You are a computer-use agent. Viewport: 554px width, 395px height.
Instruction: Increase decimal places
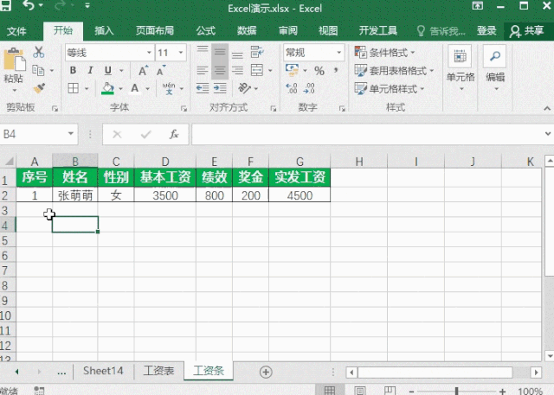pos(292,88)
